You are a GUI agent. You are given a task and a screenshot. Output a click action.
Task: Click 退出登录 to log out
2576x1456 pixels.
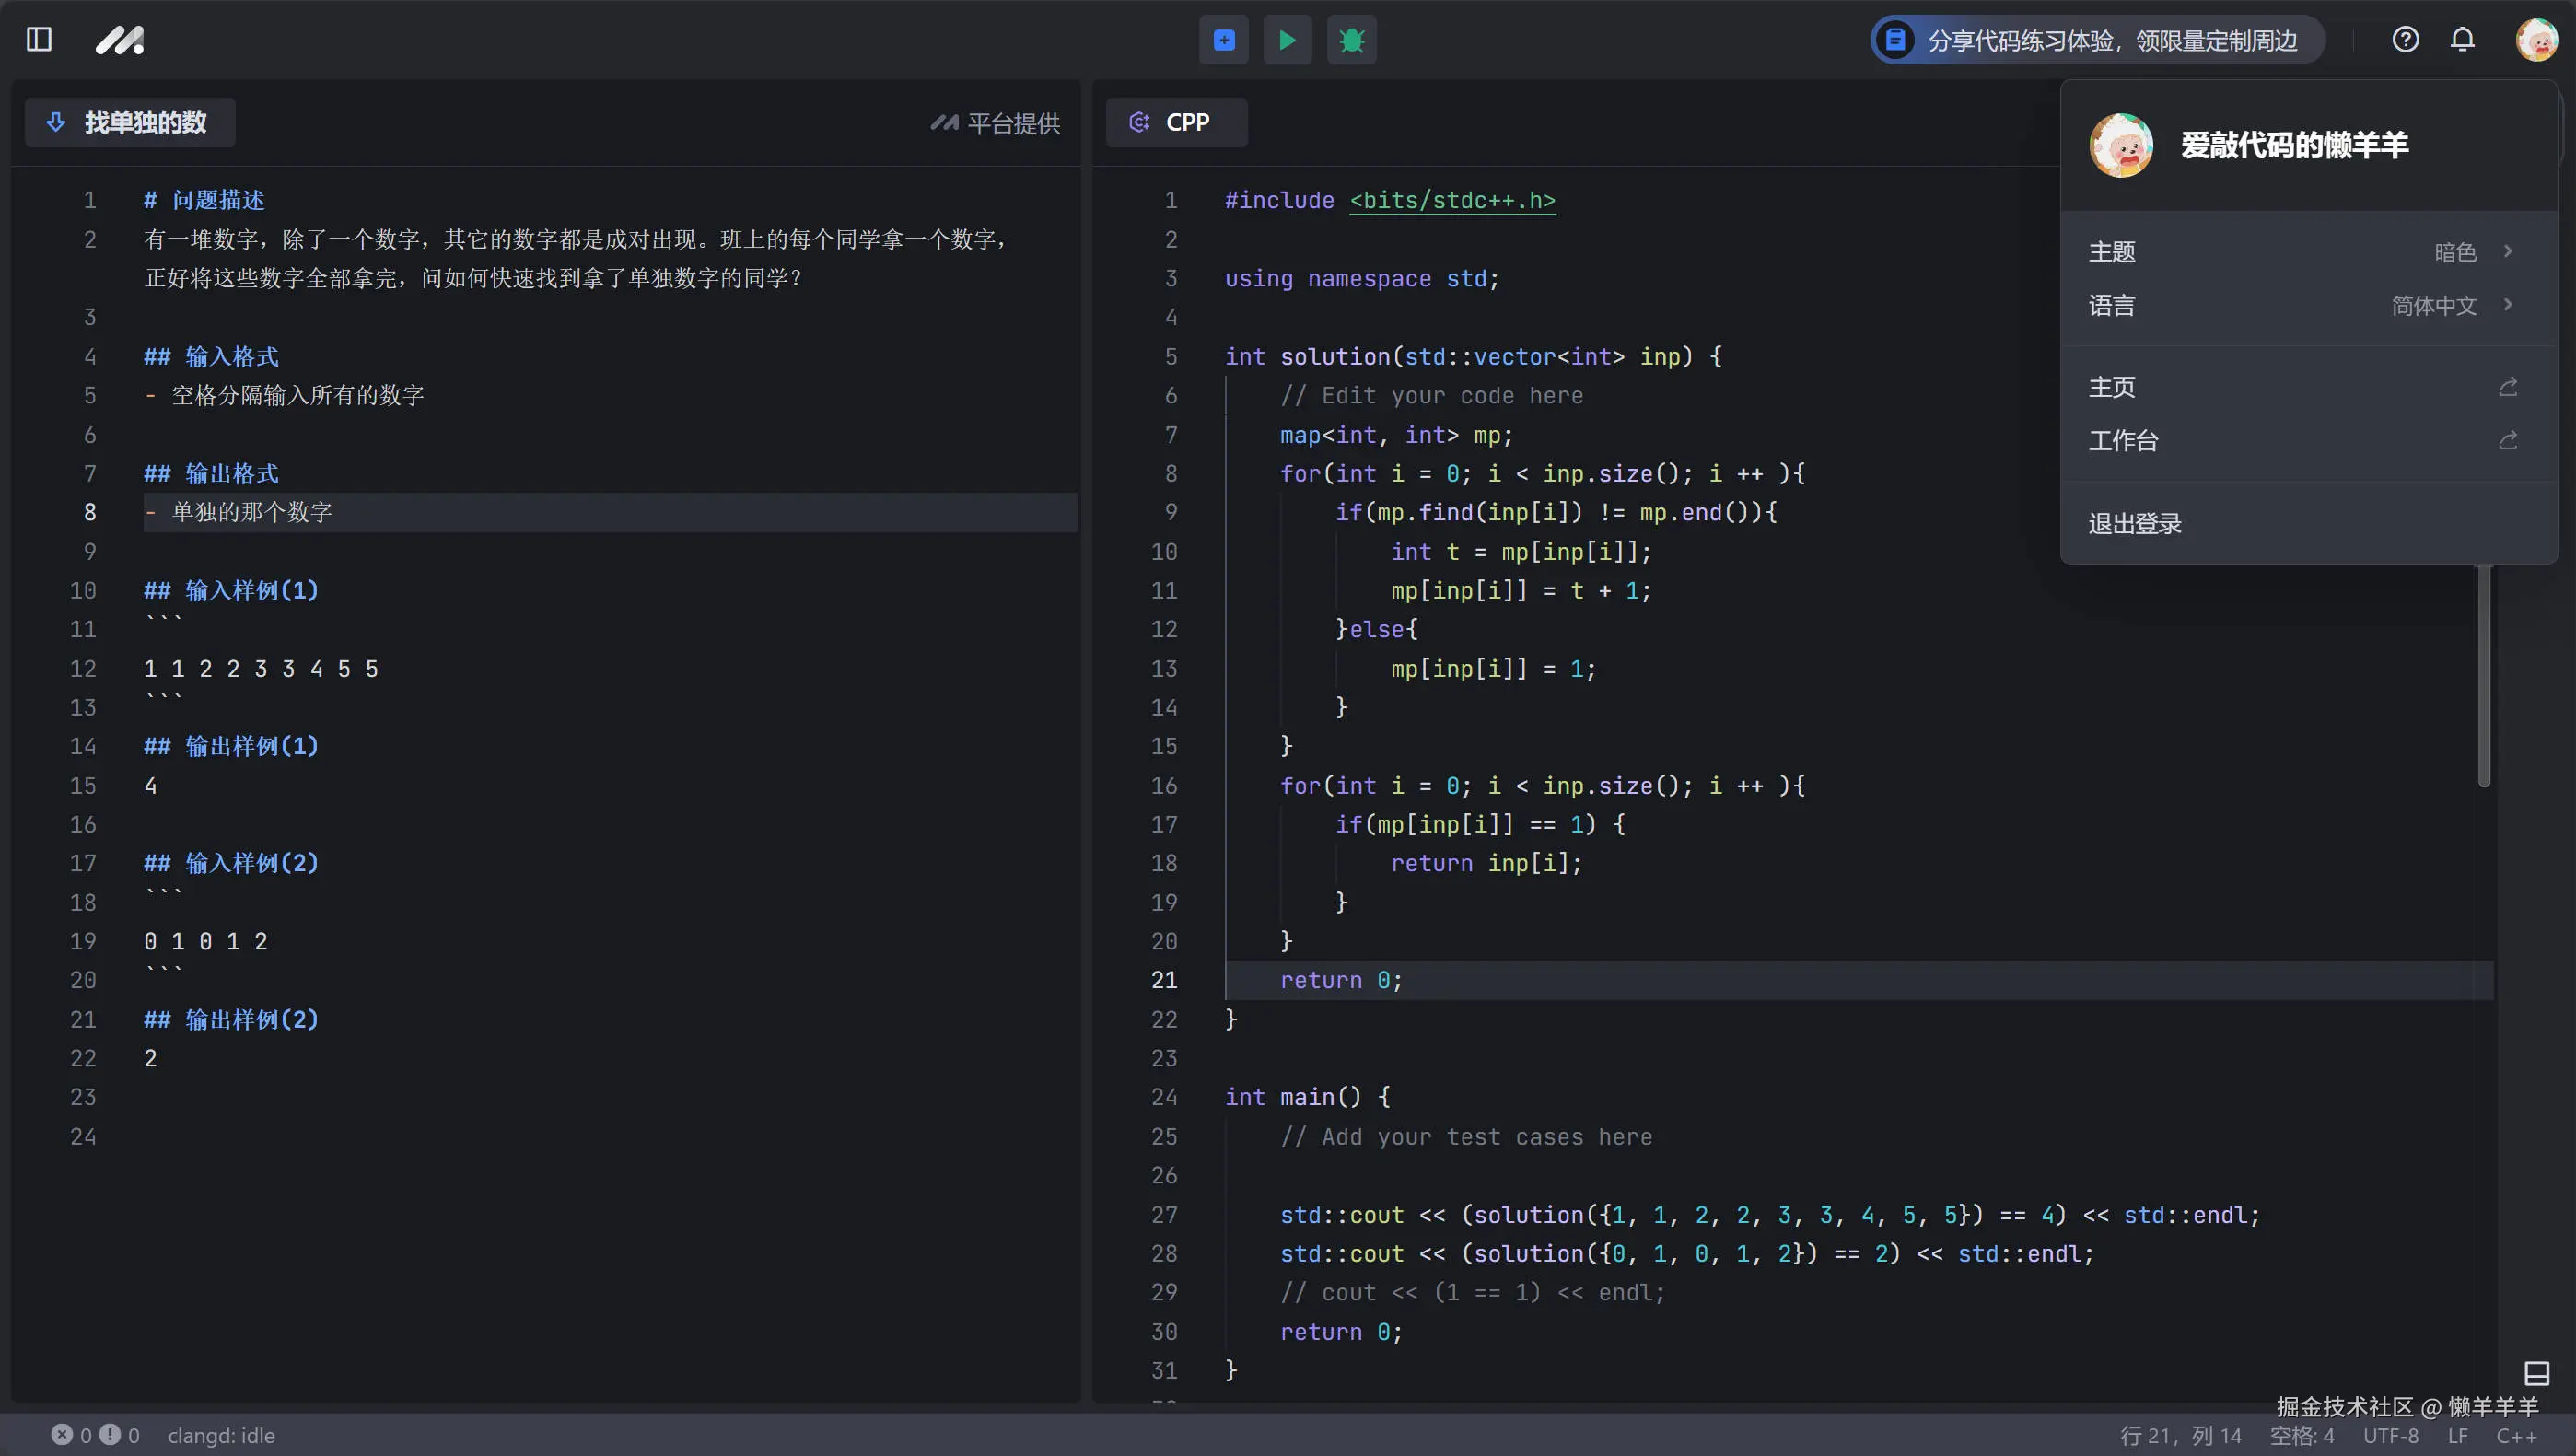2135,523
